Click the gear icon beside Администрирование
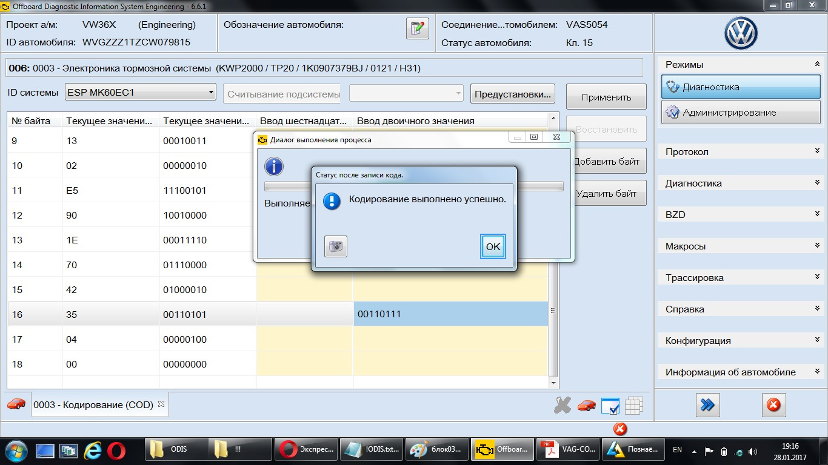Image resolution: width=828 pixels, height=465 pixels. pyautogui.click(x=673, y=112)
